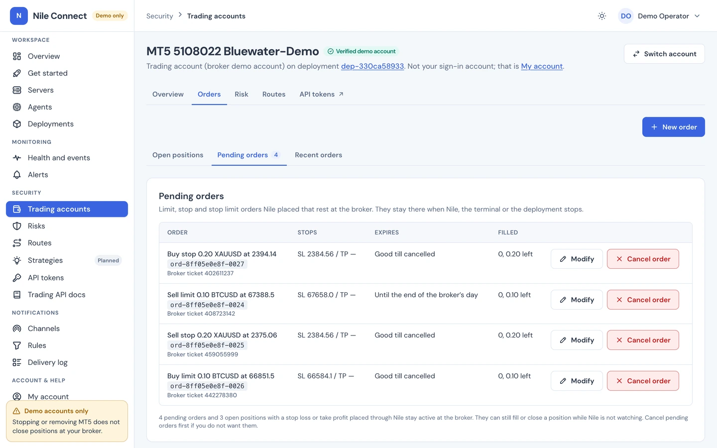Open API tokens external tab
717x448 pixels.
tap(322, 94)
